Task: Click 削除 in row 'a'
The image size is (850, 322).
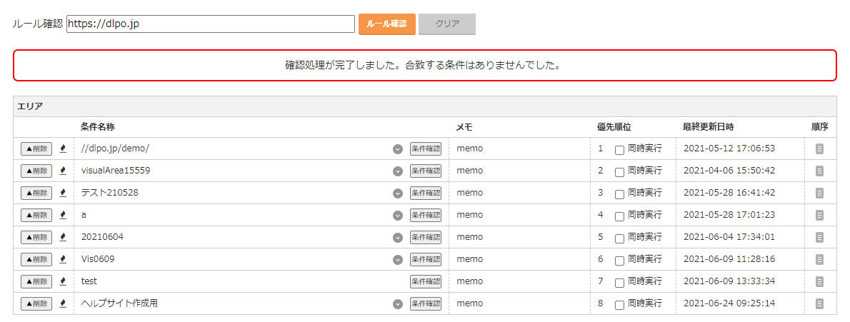Action: (x=36, y=216)
